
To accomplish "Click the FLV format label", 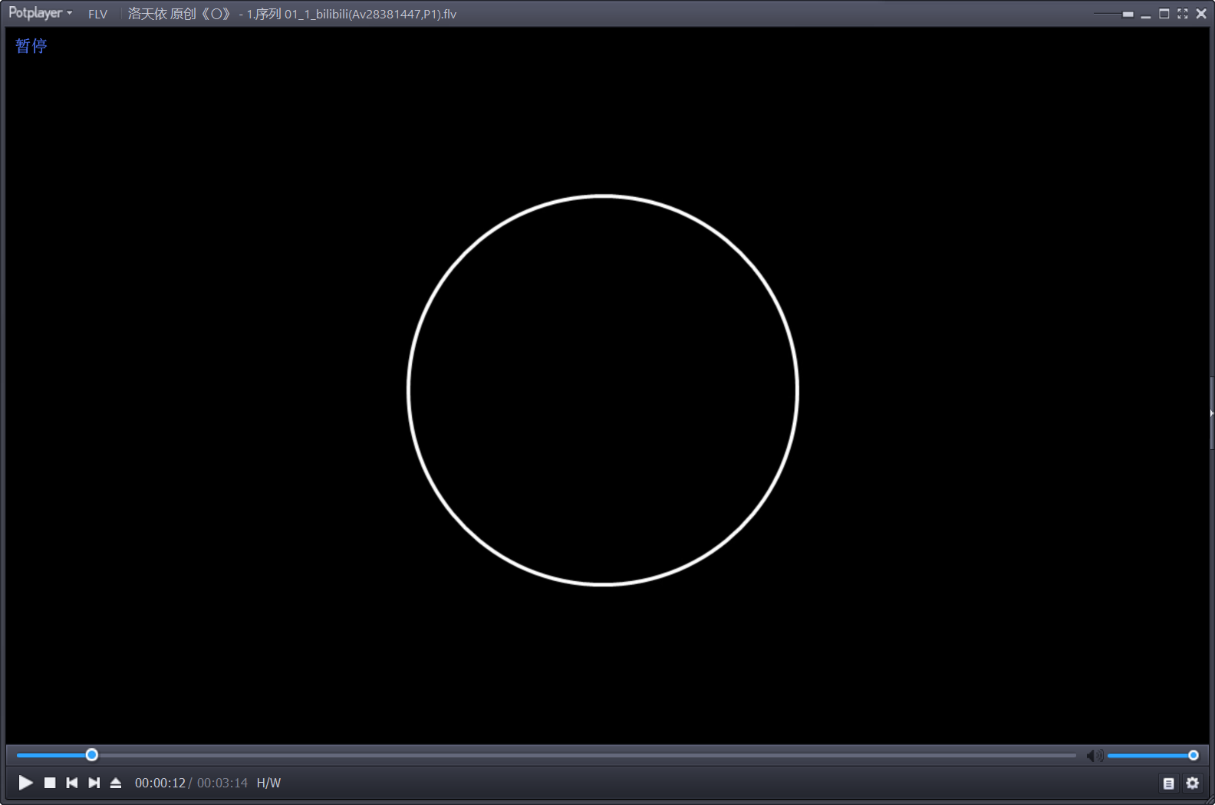I will coord(97,14).
